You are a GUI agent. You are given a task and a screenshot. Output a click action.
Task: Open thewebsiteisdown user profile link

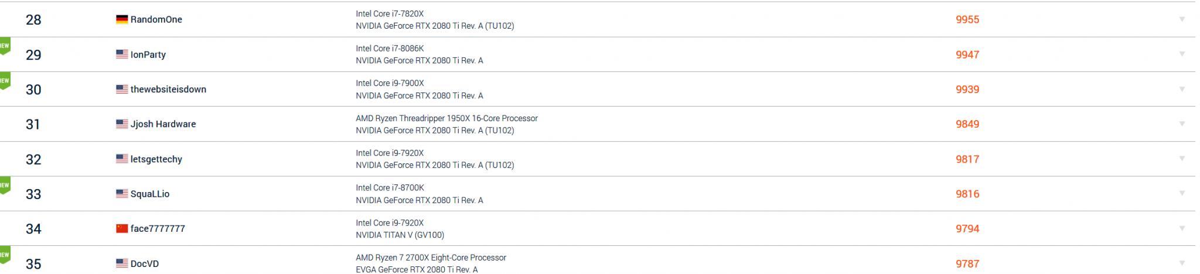coord(168,89)
